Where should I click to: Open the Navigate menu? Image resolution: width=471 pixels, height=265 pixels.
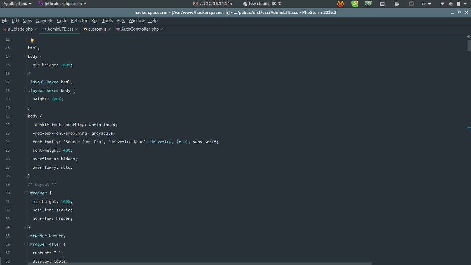[45, 21]
